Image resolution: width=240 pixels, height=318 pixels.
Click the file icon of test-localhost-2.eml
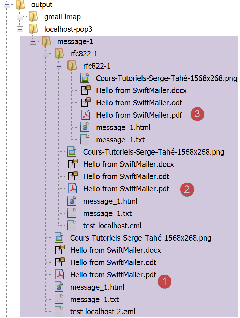tap(59, 312)
